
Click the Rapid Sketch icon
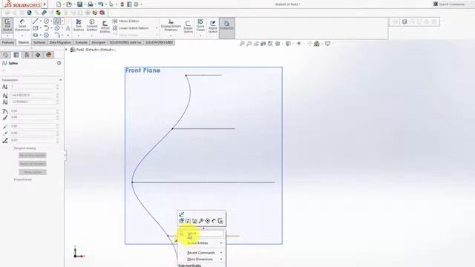click(213, 27)
